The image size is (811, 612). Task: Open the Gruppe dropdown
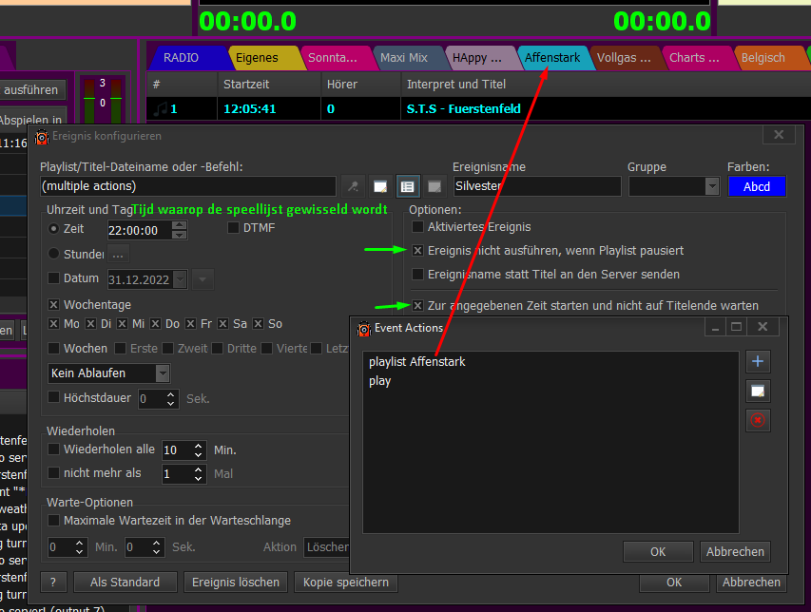pos(712,186)
